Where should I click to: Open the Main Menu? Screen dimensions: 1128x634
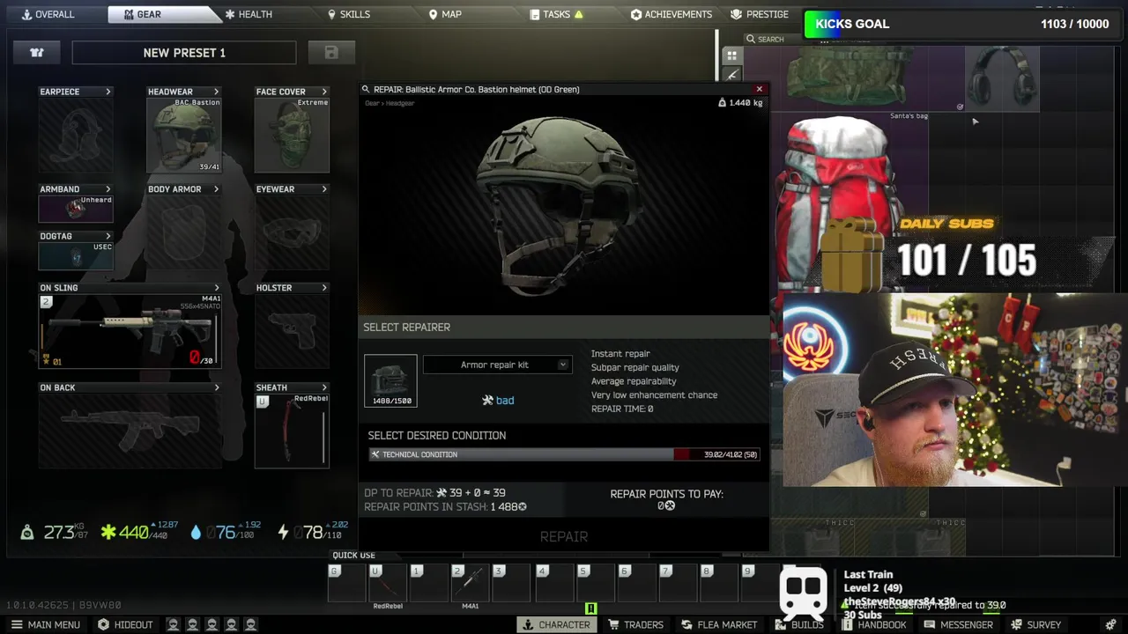(x=45, y=624)
